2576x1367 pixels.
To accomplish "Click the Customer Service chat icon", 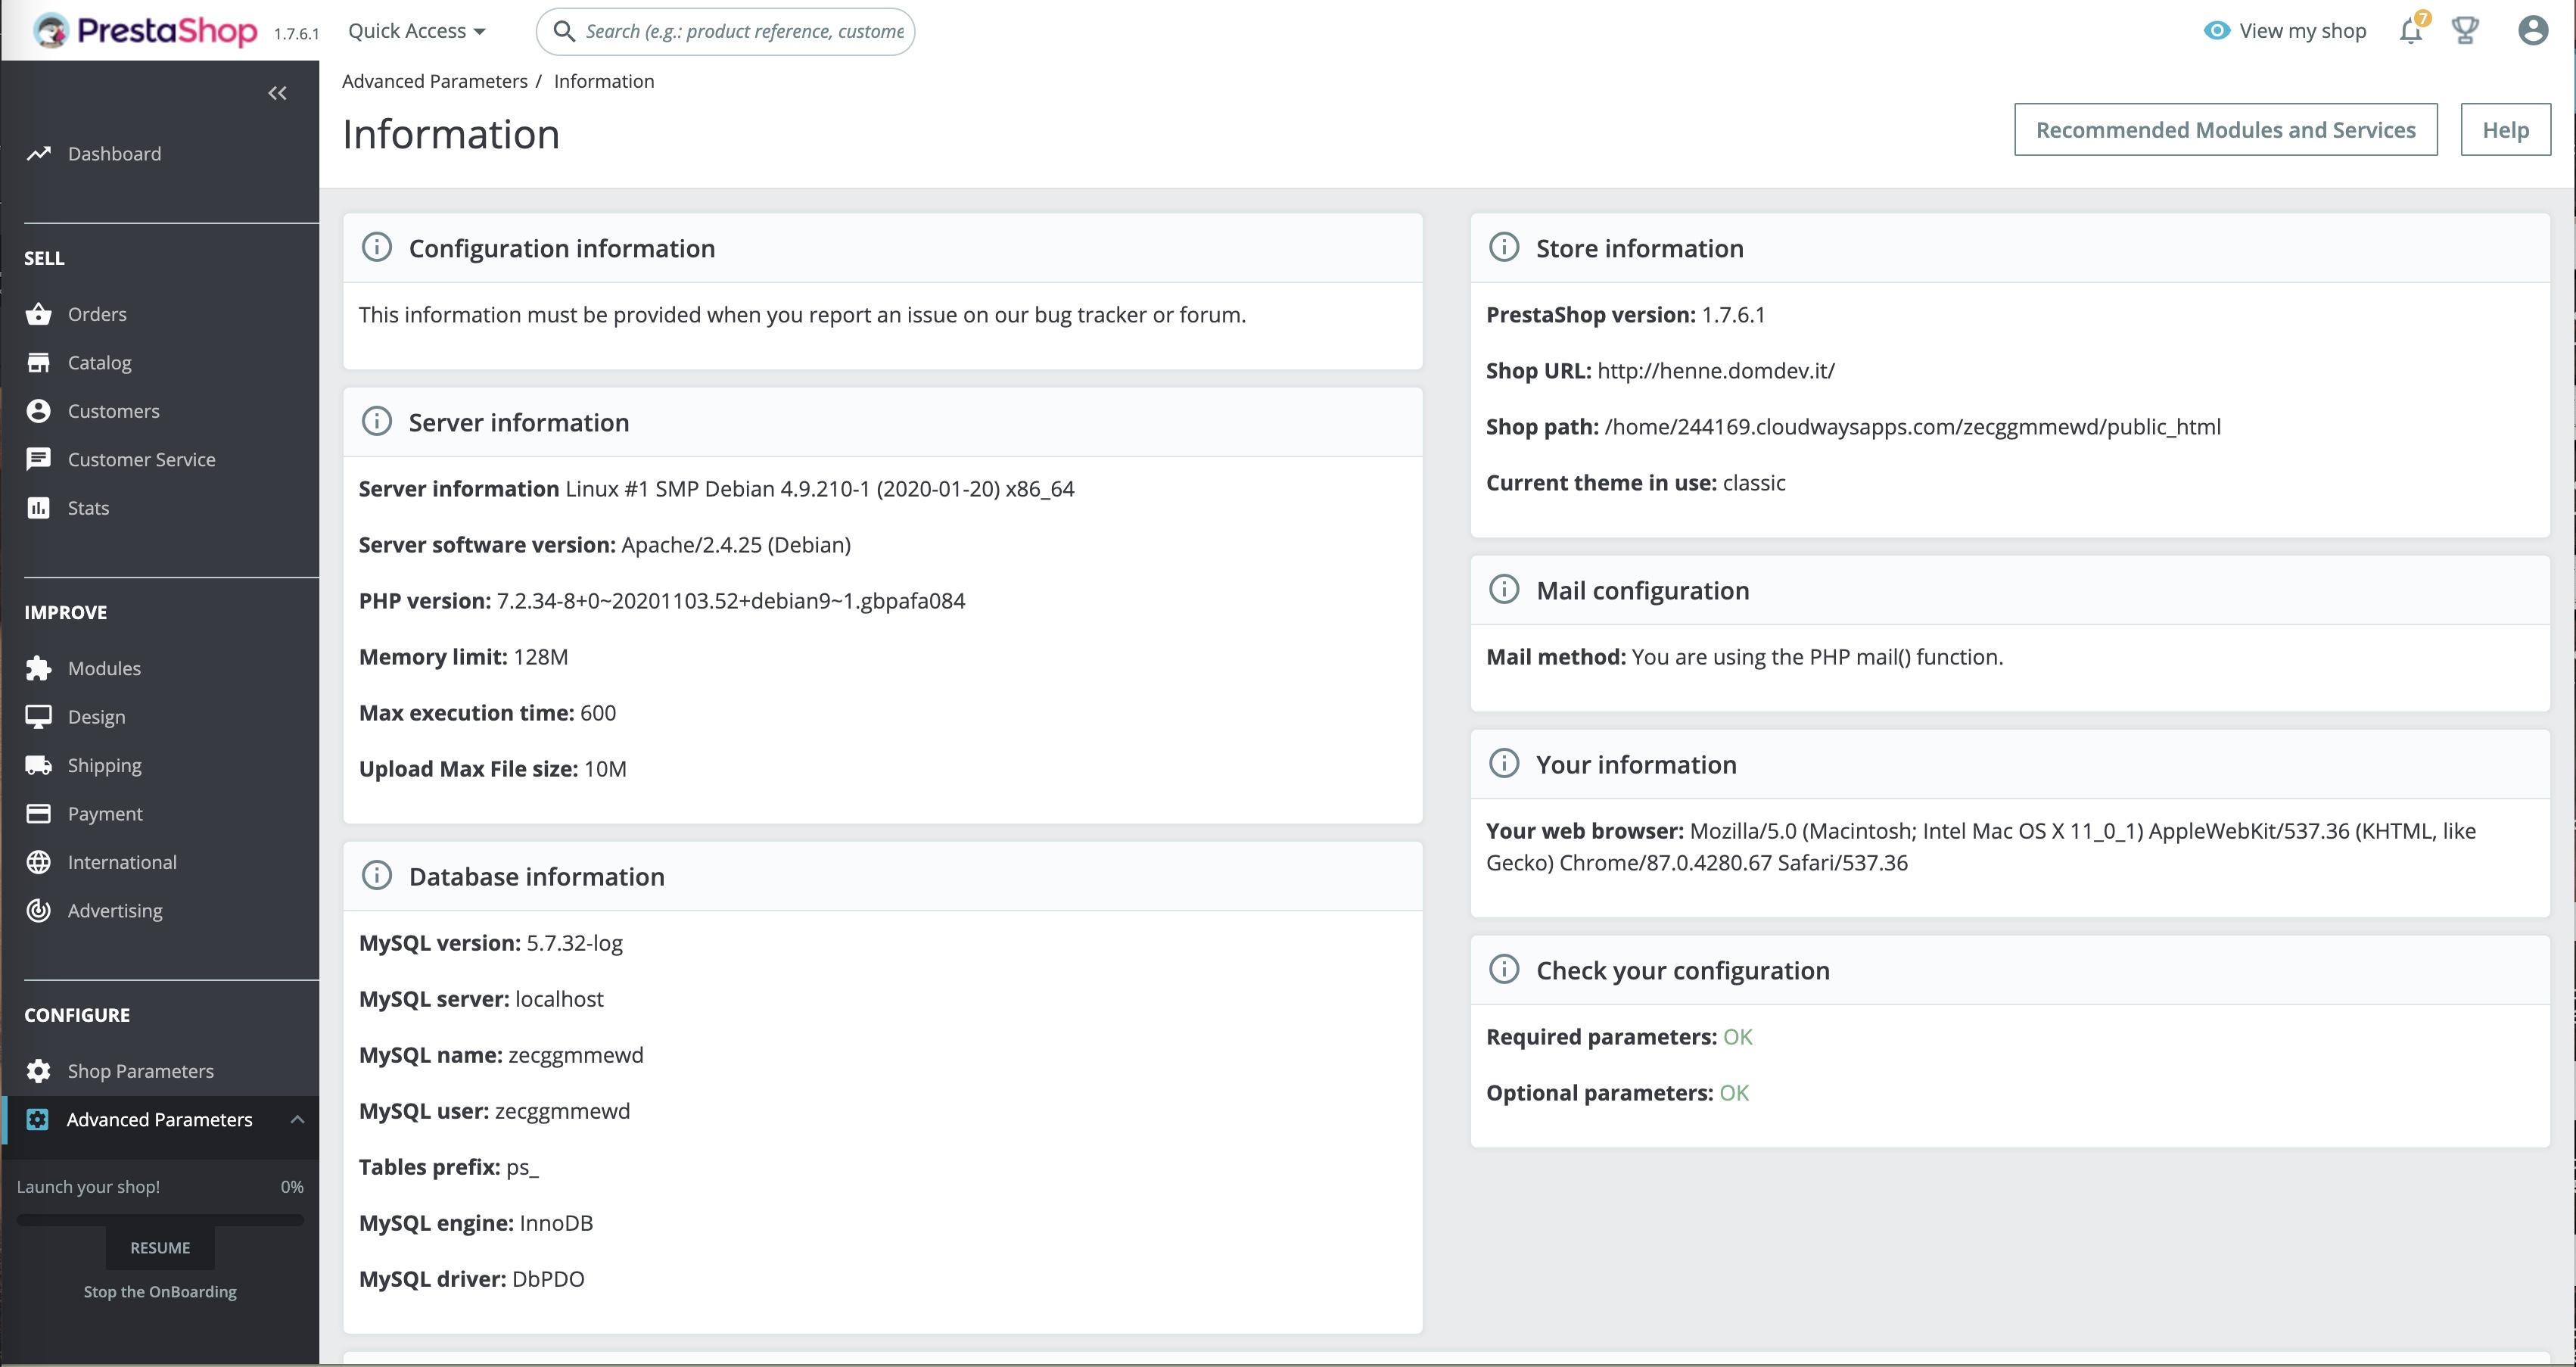I will click(38, 459).
